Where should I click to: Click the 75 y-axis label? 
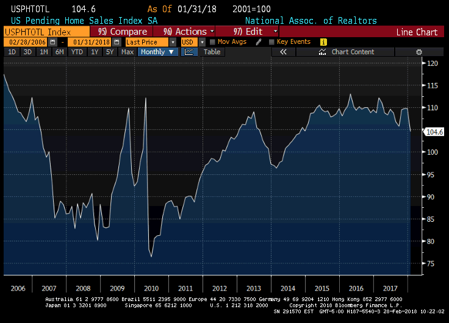(x=430, y=263)
